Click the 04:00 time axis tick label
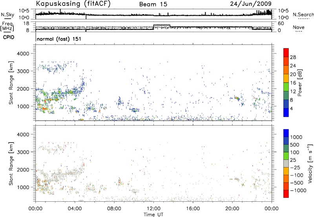 [75, 209]
